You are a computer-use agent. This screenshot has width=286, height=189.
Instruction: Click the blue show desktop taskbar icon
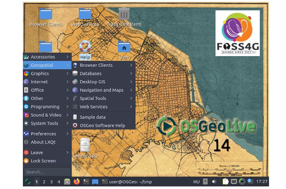(x=95, y=182)
